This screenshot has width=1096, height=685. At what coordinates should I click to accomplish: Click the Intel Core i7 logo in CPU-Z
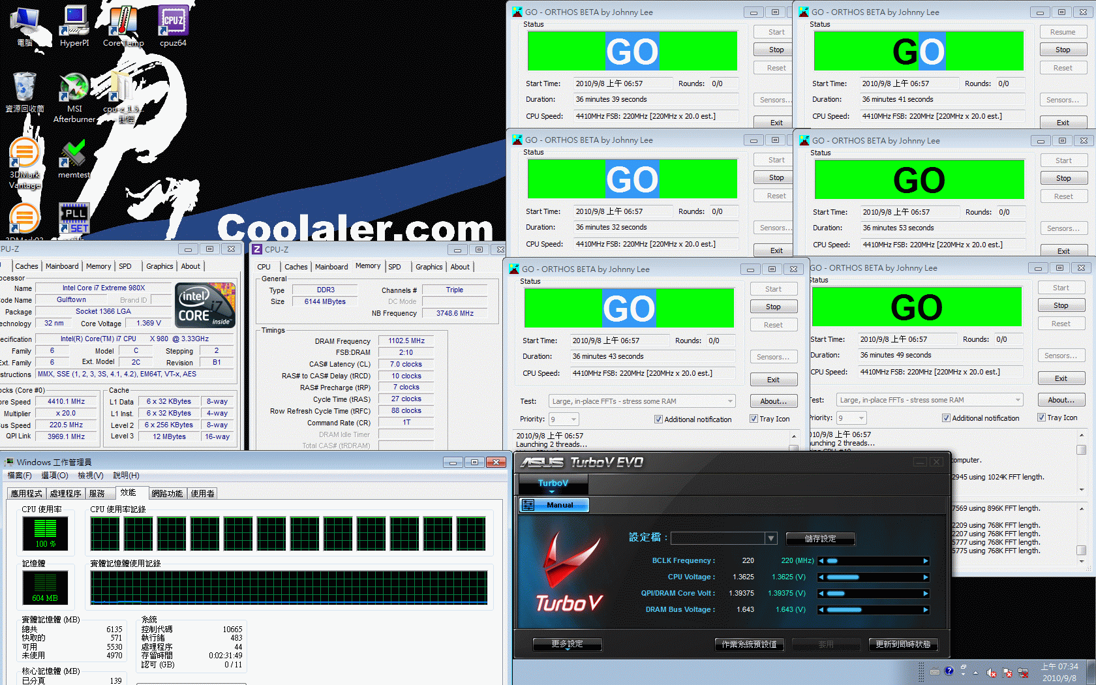[205, 305]
